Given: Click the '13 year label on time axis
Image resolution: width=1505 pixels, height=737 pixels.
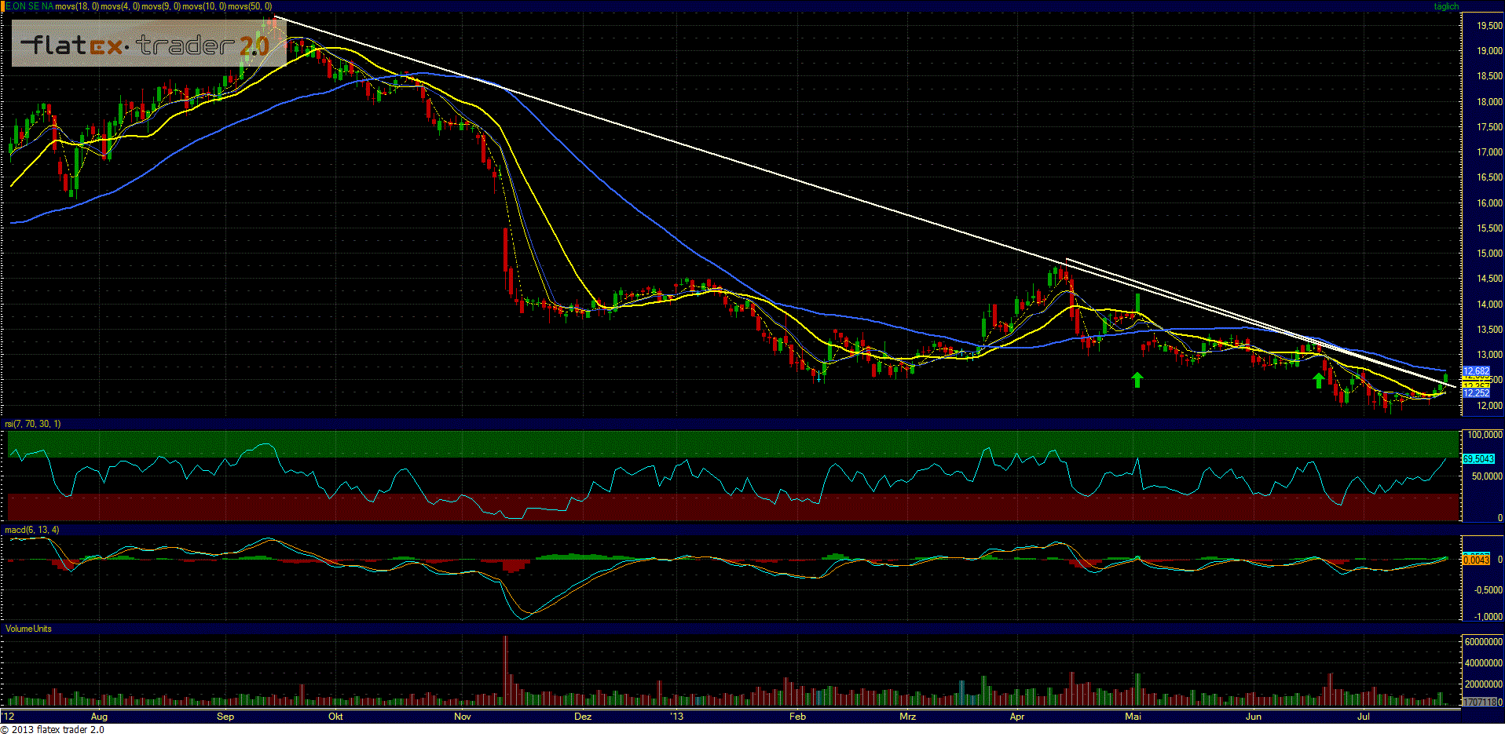Looking at the screenshot, I should pos(677,717).
